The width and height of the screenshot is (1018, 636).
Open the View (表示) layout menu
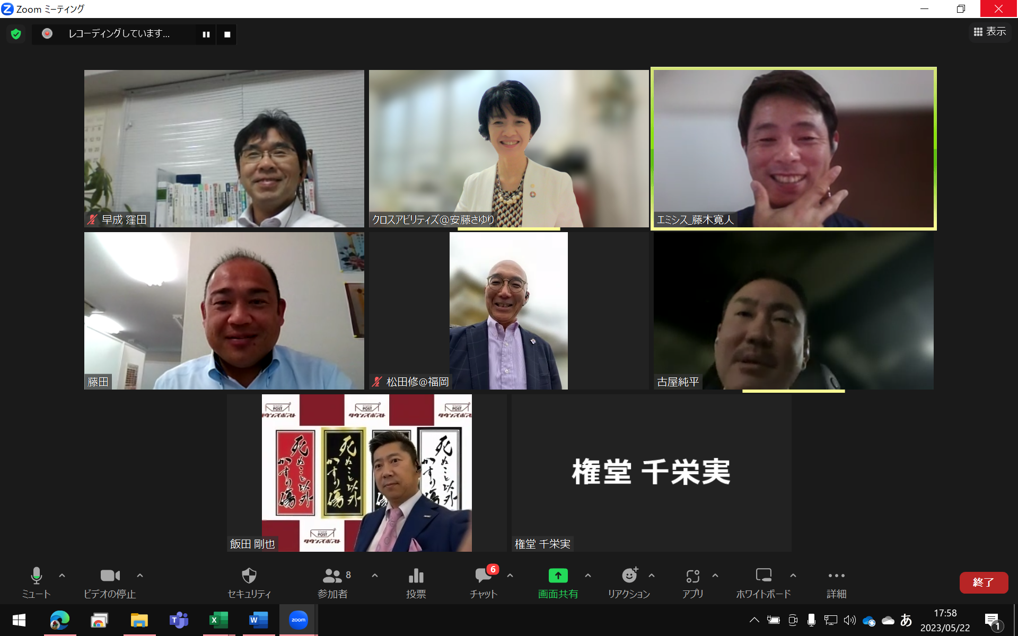[x=989, y=32]
